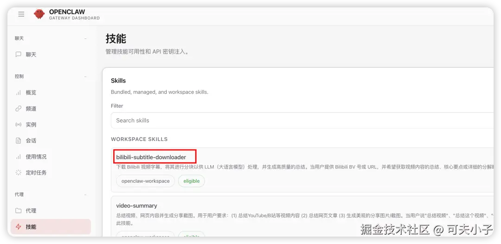Open the 定时任务 scheduled tasks page
The height and width of the screenshot is (244, 501).
click(51, 173)
